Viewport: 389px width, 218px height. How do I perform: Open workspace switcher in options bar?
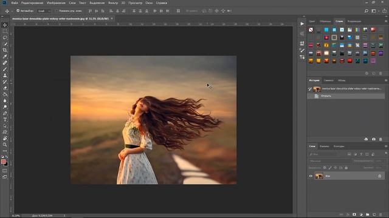tap(375, 11)
